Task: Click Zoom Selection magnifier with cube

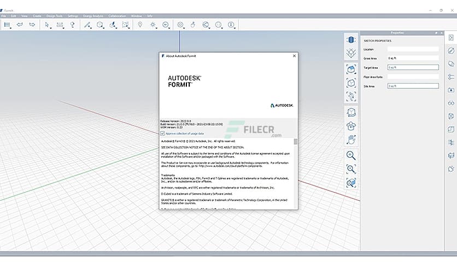Action: pyautogui.click(x=351, y=183)
